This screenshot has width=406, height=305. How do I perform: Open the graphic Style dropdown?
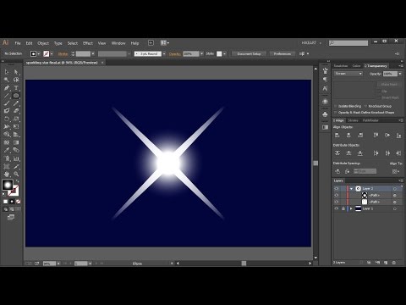224,53
